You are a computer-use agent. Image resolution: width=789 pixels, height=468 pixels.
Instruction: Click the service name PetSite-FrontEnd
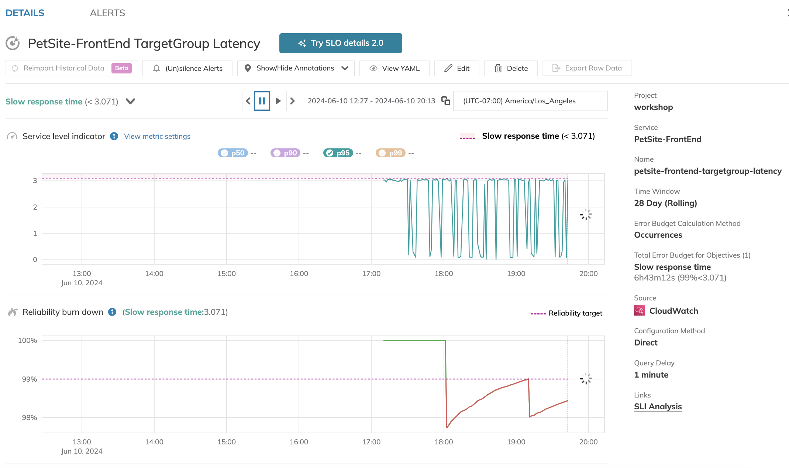click(x=668, y=139)
